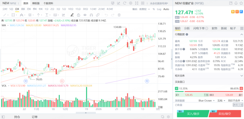Expand bottom panel arrow handle
The height and width of the screenshot is (119, 244).
tap(86, 113)
